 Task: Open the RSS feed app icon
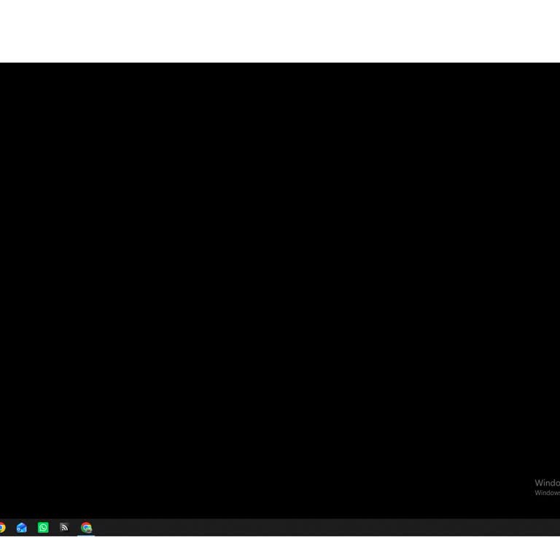coord(64,527)
